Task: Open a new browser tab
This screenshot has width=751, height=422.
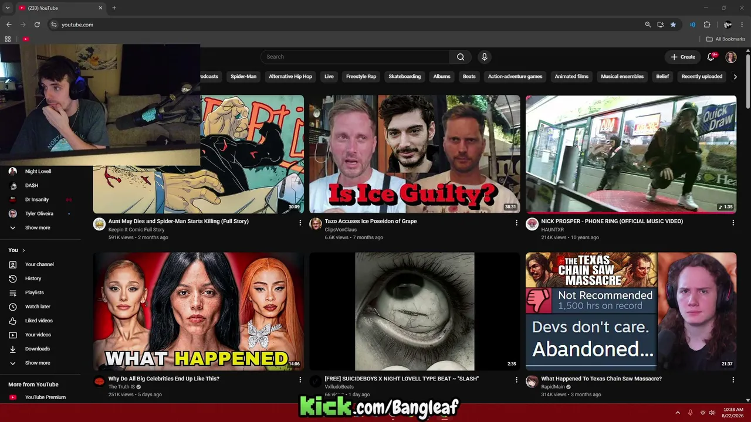Action: (x=114, y=8)
